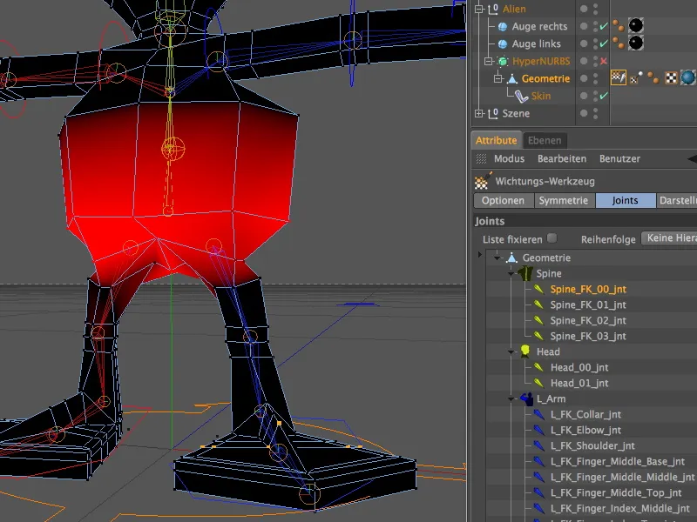This screenshot has height=522, width=697.
Task: Select the Weight tag on Geometrie
Action: tap(619, 77)
